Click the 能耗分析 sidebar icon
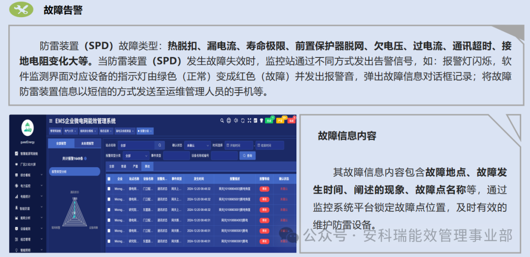This screenshot has height=257, width=530. [x=16, y=218]
